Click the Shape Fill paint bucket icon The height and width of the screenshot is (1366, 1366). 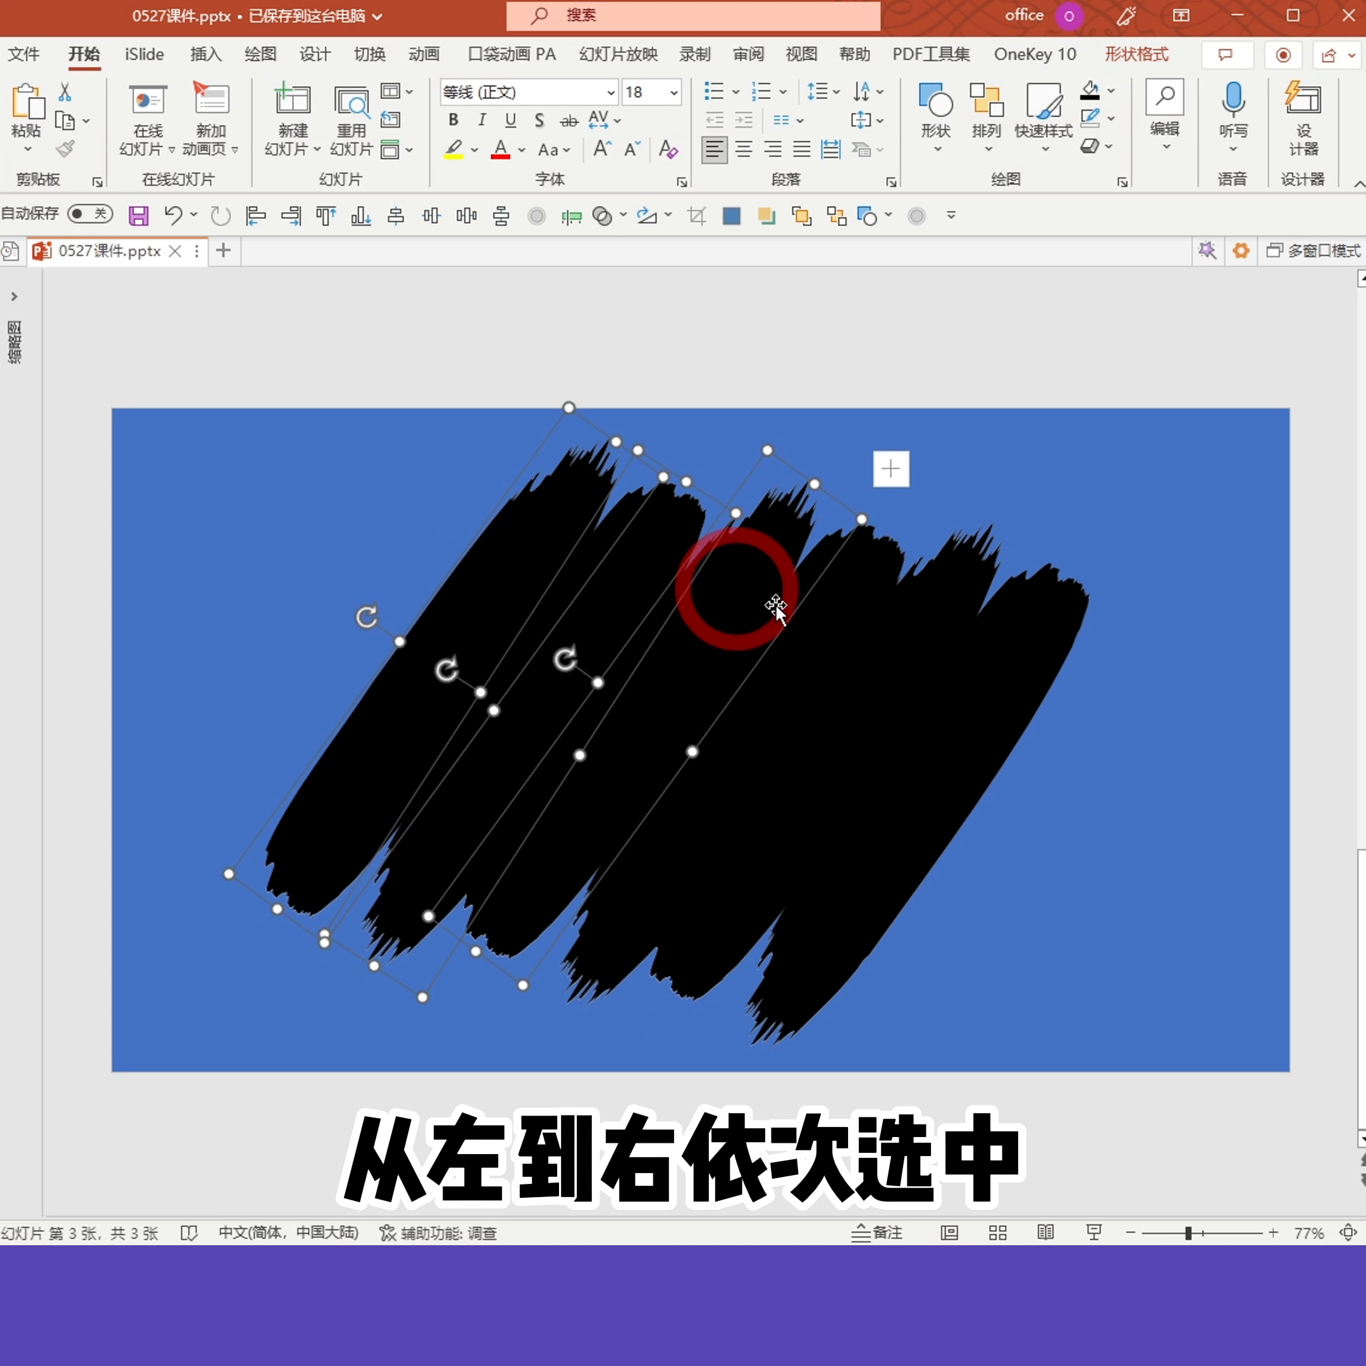coord(1090,90)
